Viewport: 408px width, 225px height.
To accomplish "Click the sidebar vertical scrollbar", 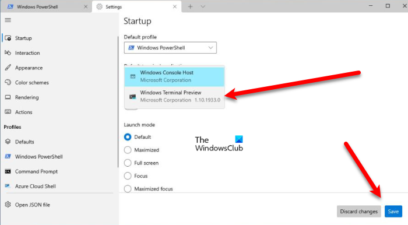I will click(118, 101).
